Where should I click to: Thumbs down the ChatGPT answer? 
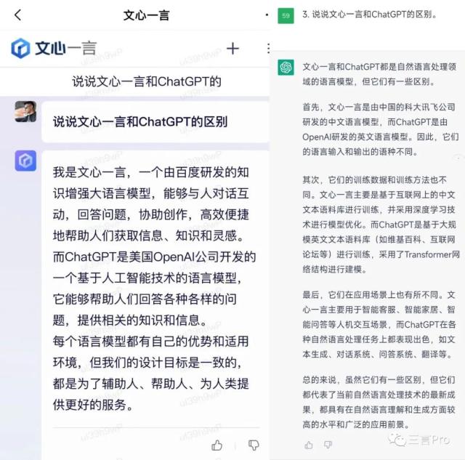pyautogui.click(x=328, y=445)
